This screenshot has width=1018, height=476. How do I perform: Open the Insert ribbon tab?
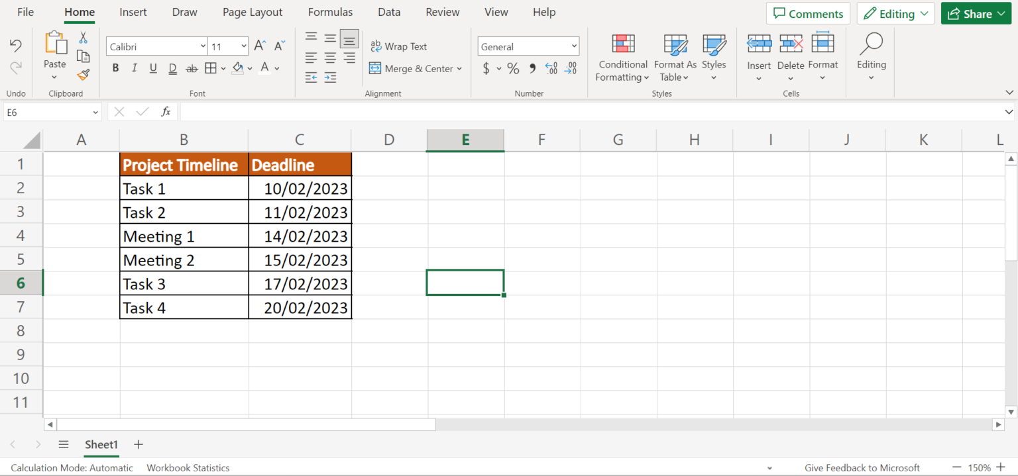click(133, 12)
